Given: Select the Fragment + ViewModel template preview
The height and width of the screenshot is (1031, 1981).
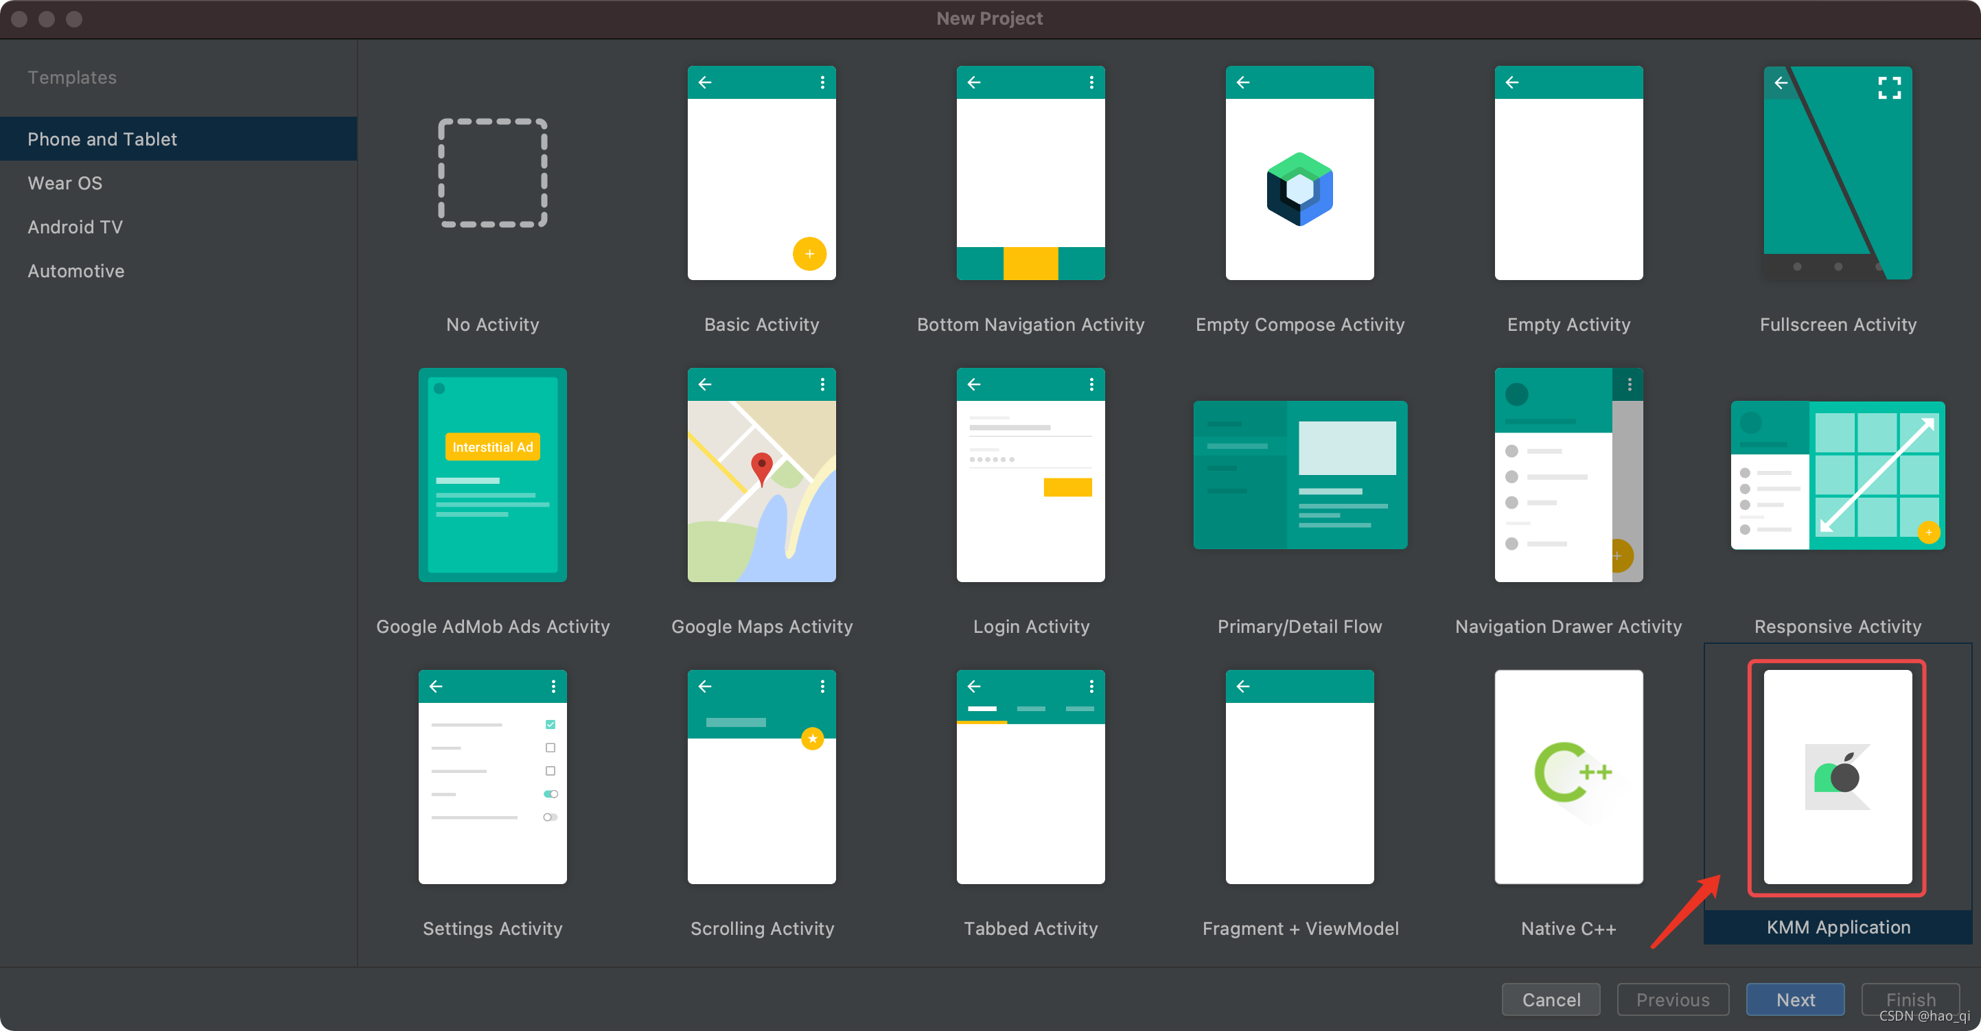Looking at the screenshot, I should pos(1299,777).
